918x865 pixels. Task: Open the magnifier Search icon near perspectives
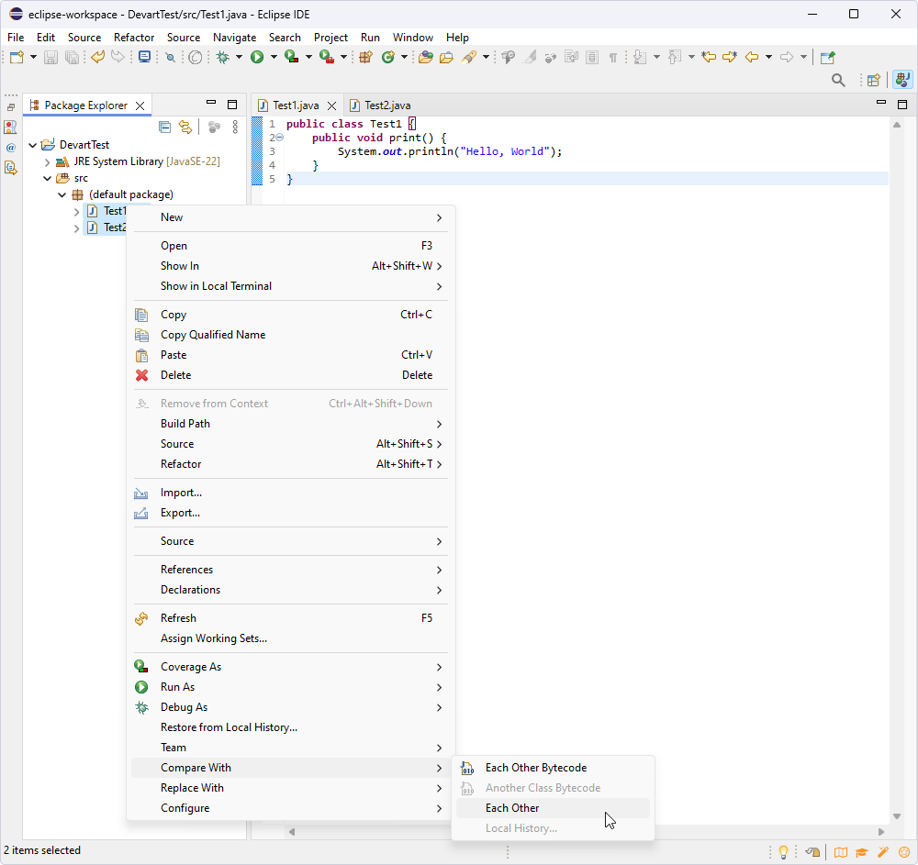[x=838, y=80]
